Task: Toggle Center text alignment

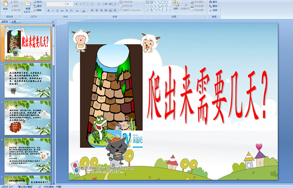Action: tap(97, 10)
